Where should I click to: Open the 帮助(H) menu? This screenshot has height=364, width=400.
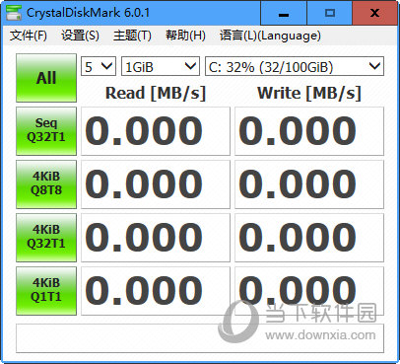pos(185,36)
